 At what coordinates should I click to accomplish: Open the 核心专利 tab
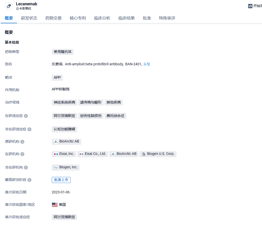tap(78, 18)
